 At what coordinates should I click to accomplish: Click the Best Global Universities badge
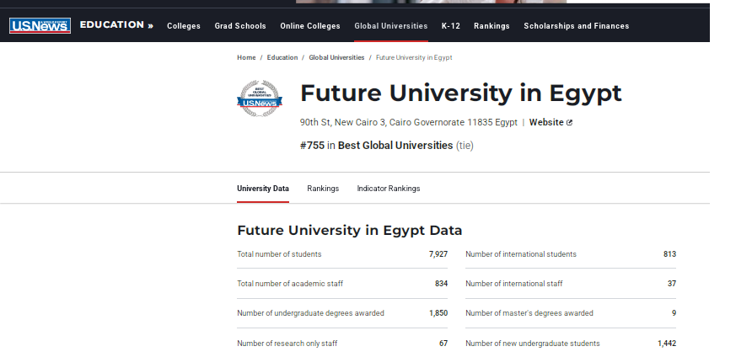[x=260, y=99]
